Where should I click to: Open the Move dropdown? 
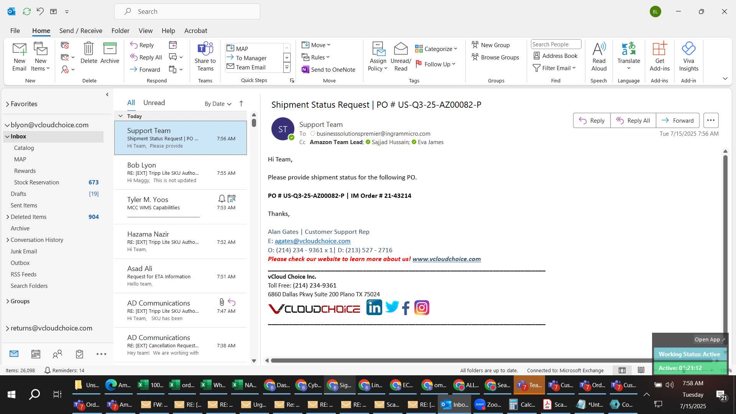(x=316, y=45)
